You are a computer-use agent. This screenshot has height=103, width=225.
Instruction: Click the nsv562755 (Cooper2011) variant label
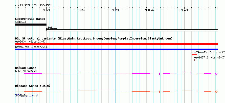pos(32,47)
